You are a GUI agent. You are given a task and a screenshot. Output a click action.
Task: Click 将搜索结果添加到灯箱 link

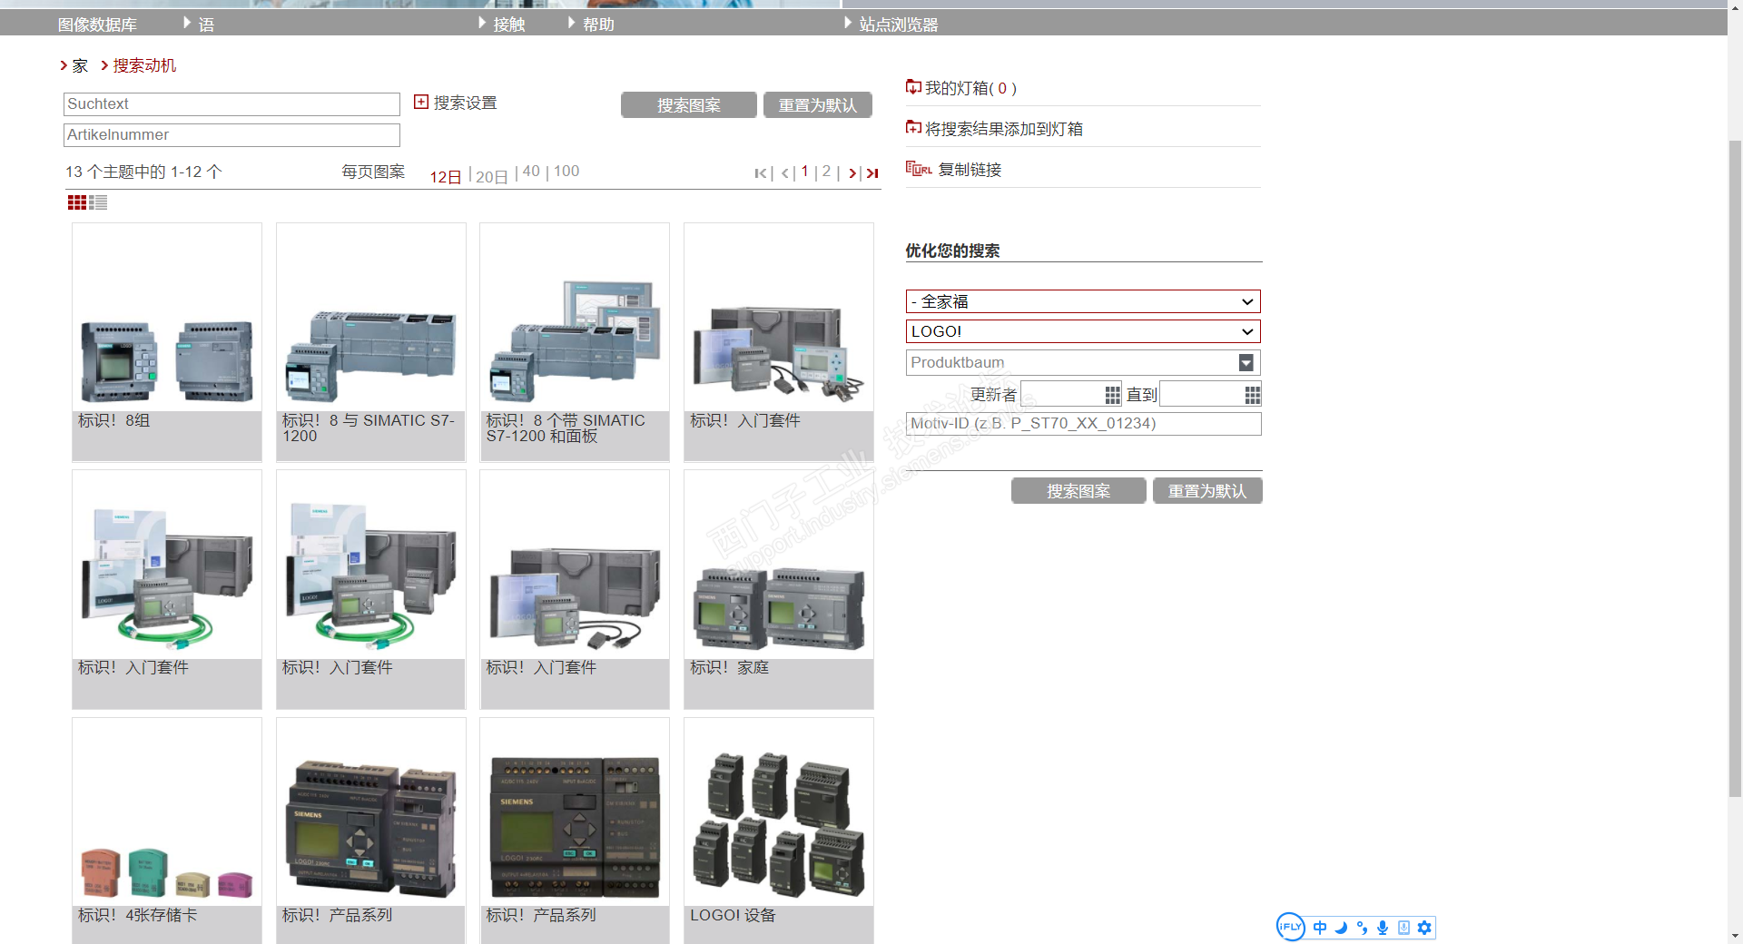coord(1004,129)
